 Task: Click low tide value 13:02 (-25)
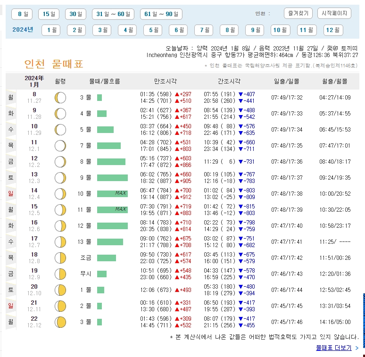click(220, 197)
